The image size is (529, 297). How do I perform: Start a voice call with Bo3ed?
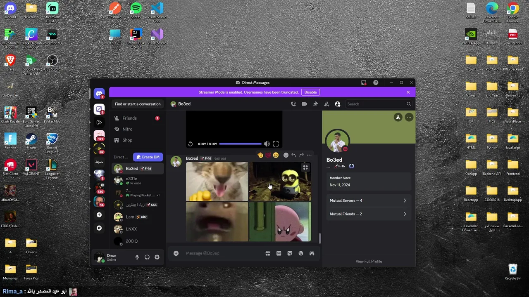(x=293, y=104)
